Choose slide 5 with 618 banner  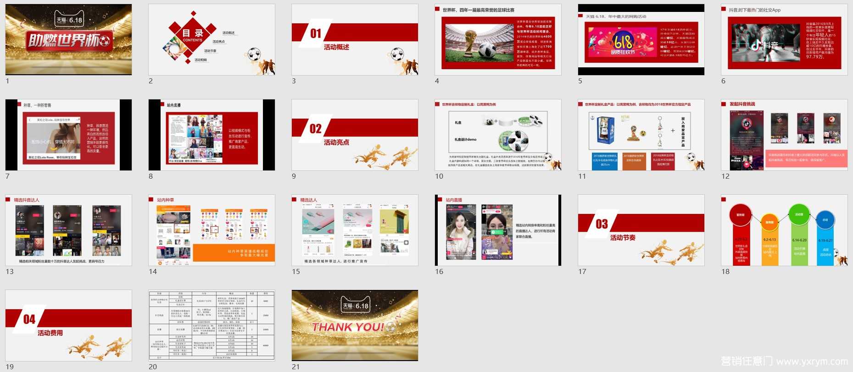point(641,39)
